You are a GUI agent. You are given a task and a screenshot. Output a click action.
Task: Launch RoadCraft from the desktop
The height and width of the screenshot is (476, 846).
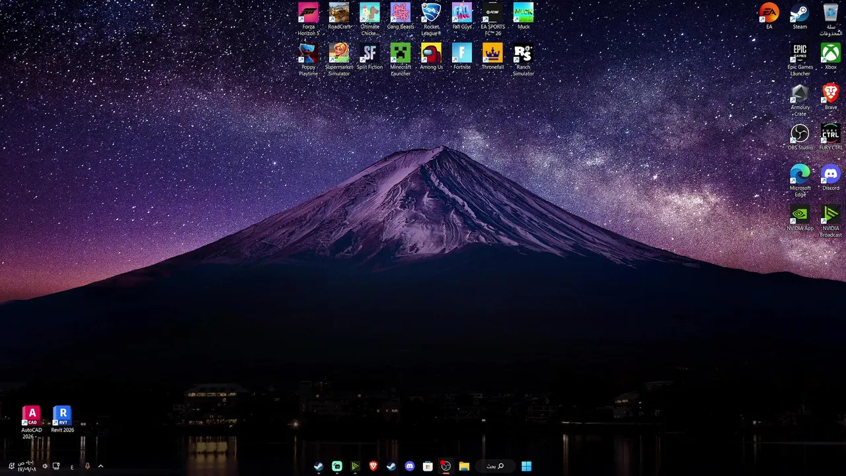point(339,17)
